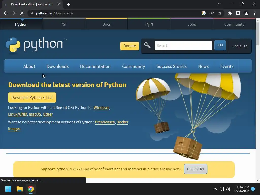The height and width of the screenshot is (195, 260).
Task: Open the Events menu
Action: 227,66
